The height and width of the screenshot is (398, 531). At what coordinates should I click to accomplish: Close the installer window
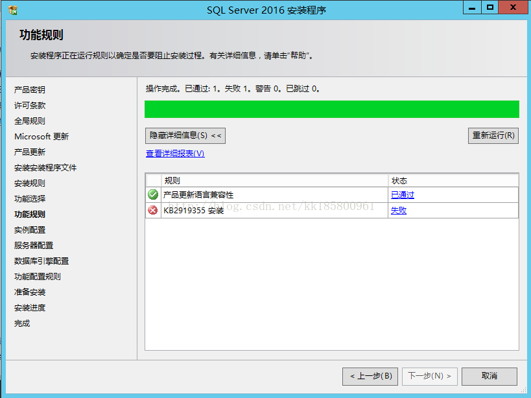tap(513, 7)
